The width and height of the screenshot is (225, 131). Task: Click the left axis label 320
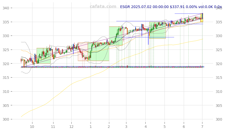6,64
